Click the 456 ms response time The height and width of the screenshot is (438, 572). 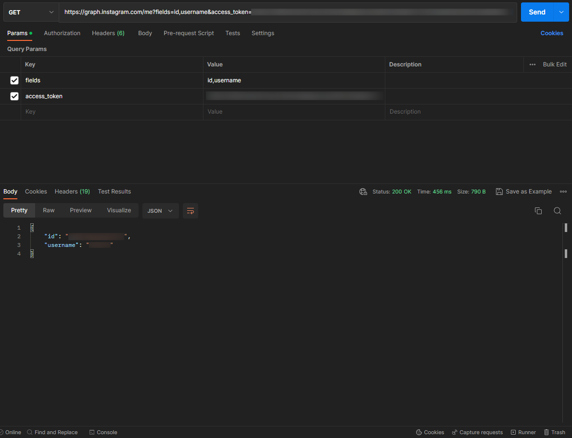[x=442, y=192]
